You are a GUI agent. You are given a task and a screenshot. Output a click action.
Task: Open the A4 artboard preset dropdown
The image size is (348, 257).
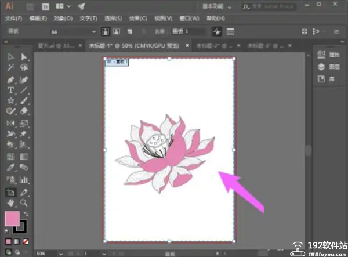coord(93,31)
